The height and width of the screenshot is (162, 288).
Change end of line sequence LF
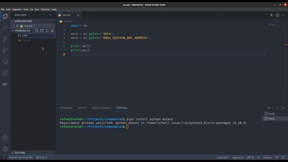pyautogui.click(x=258, y=157)
